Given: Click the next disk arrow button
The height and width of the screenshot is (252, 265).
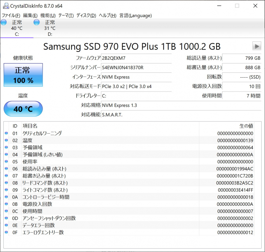Looking at the screenshot, I should (256, 46).
